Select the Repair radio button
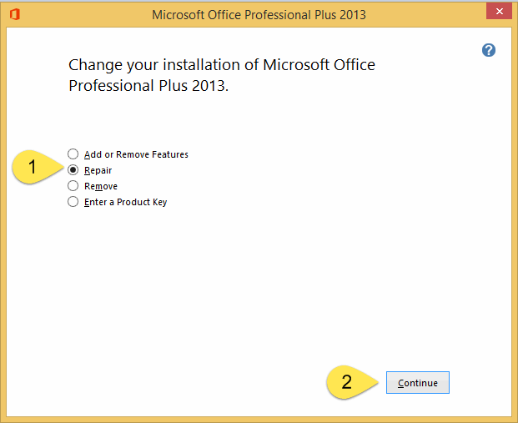 73,170
